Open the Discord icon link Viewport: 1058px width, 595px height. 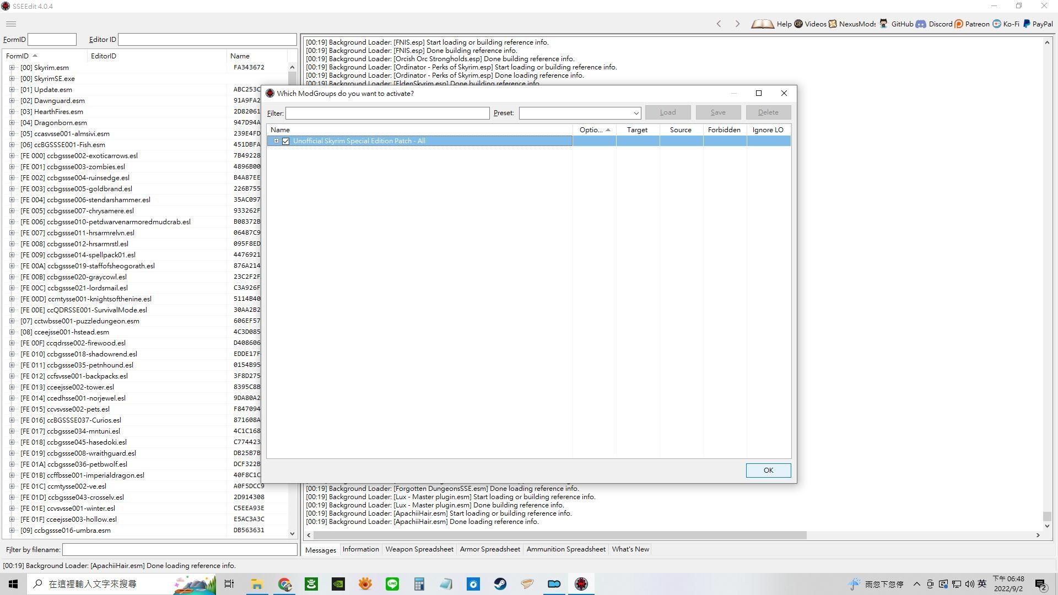(921, 24)
